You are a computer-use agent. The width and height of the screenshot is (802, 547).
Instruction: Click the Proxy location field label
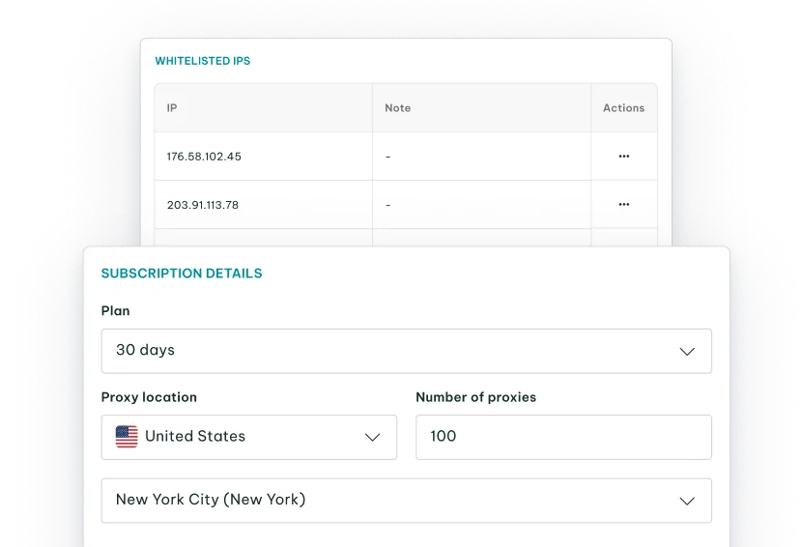coord(149,397)
